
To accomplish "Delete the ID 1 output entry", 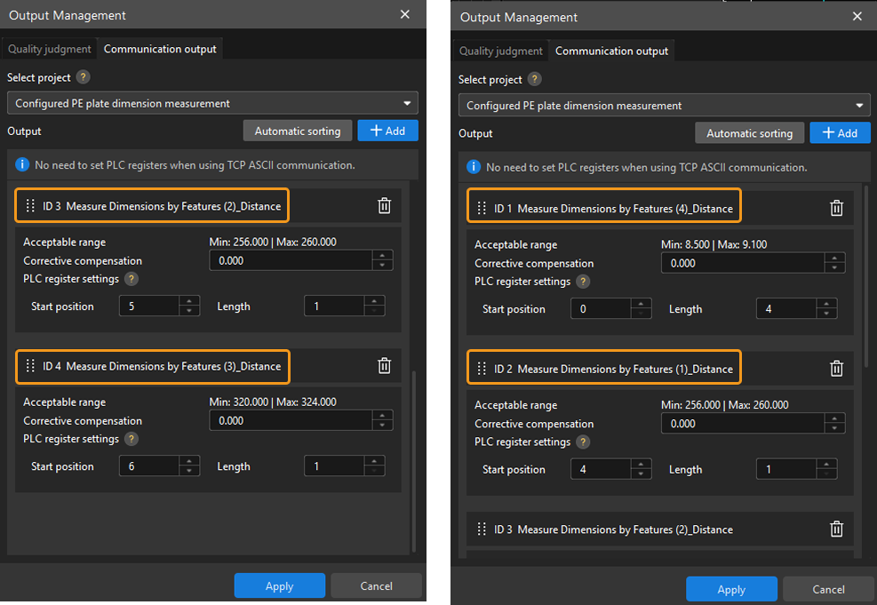I will (836, 208).
